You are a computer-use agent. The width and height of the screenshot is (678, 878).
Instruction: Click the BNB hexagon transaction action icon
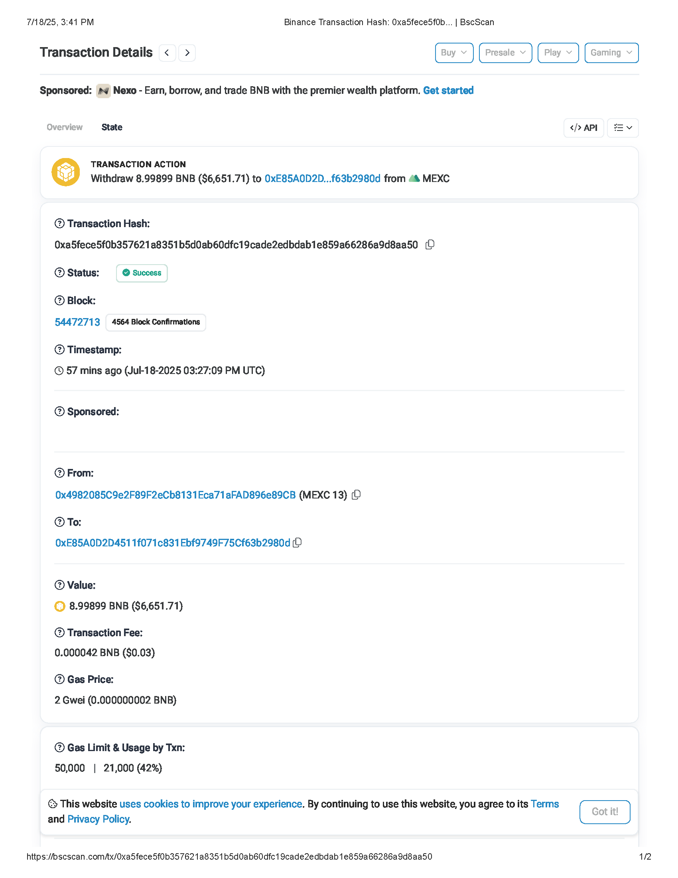[66, 172]
